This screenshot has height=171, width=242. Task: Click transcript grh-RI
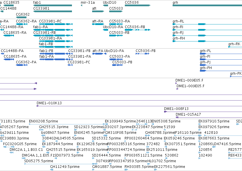coord(207,30)
